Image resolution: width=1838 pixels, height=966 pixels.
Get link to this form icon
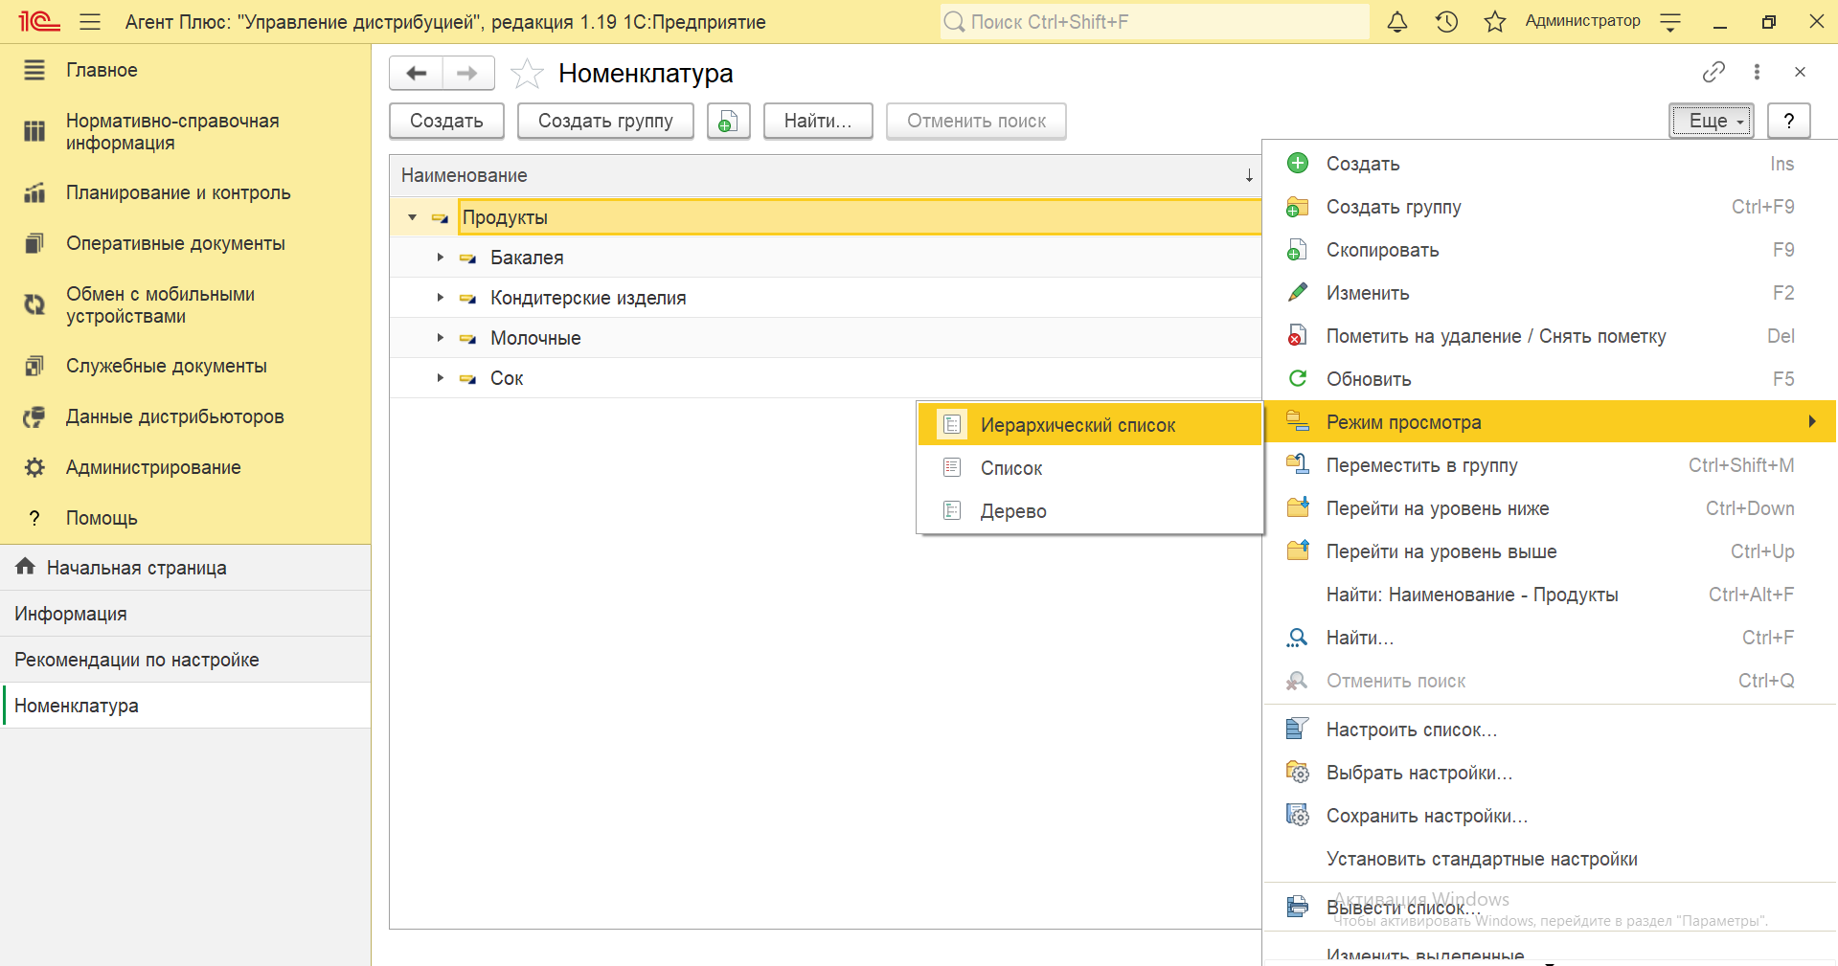pyautogui.click(x=1713, y=72)
